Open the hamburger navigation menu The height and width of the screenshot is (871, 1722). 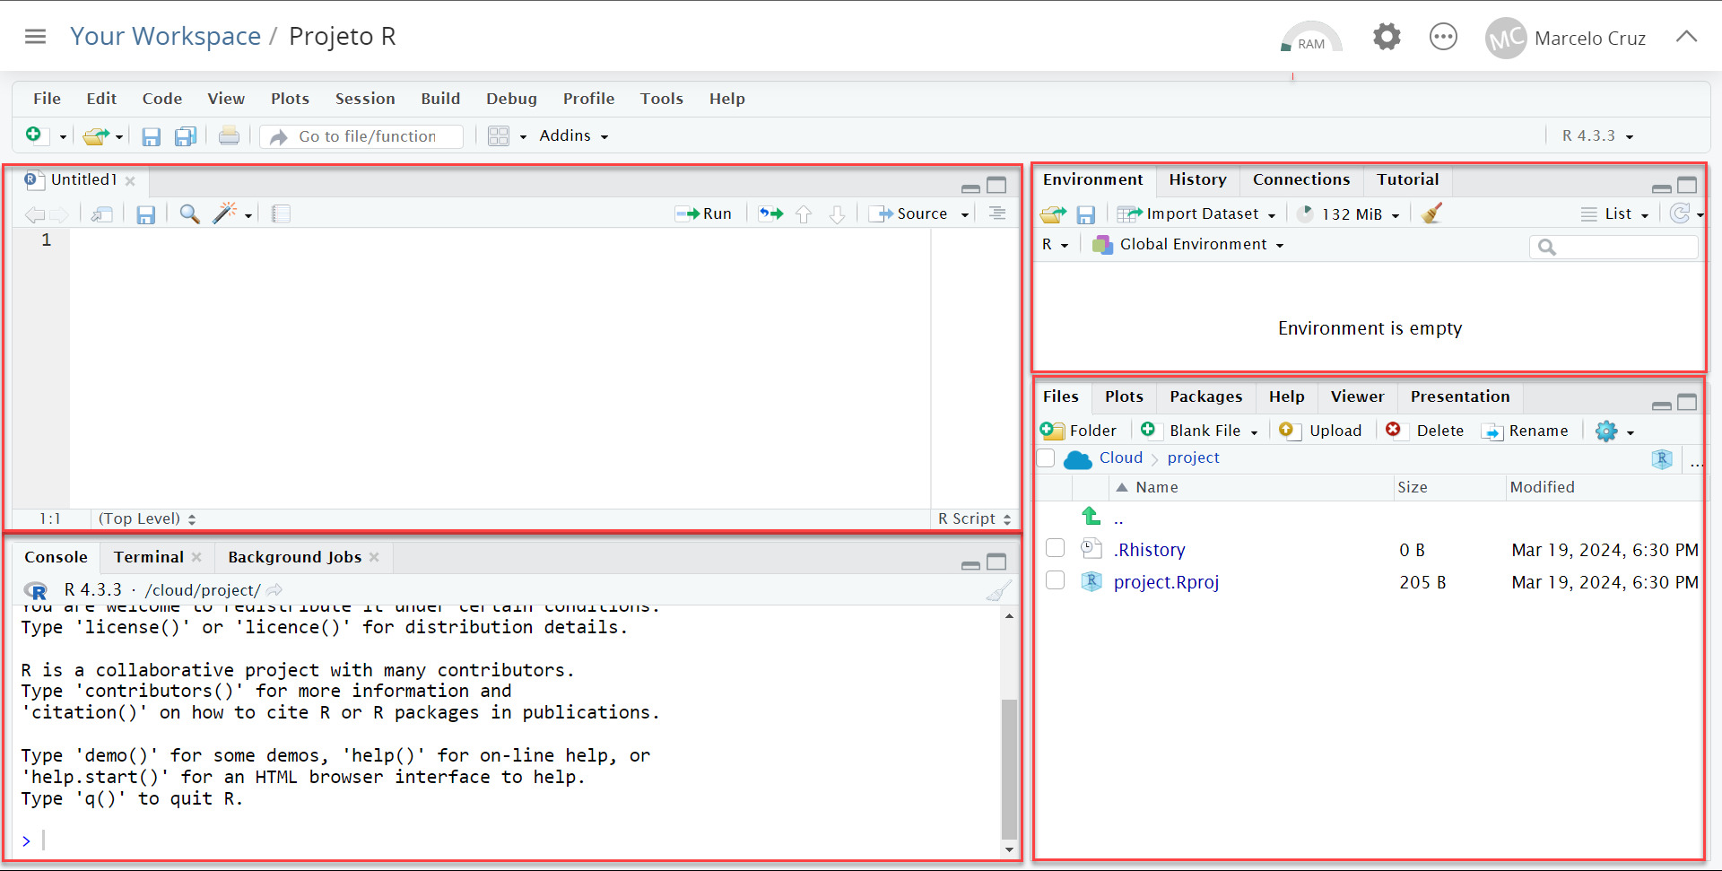[35, 36]
